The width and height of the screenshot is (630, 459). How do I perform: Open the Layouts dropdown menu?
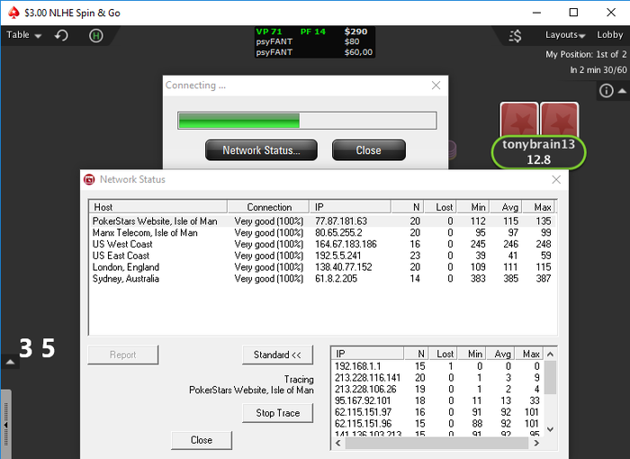565,35
